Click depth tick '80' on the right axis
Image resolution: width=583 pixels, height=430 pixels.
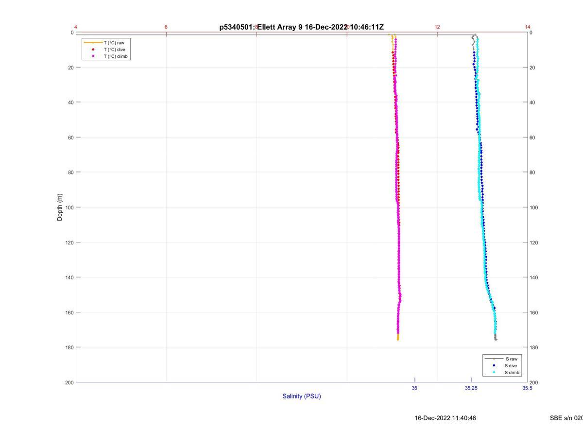coord(533,172)
